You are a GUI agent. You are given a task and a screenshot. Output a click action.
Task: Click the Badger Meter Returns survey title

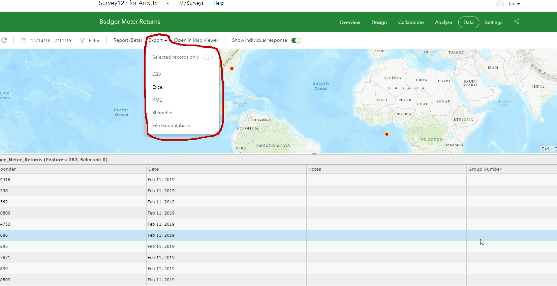tap(130, 22)
